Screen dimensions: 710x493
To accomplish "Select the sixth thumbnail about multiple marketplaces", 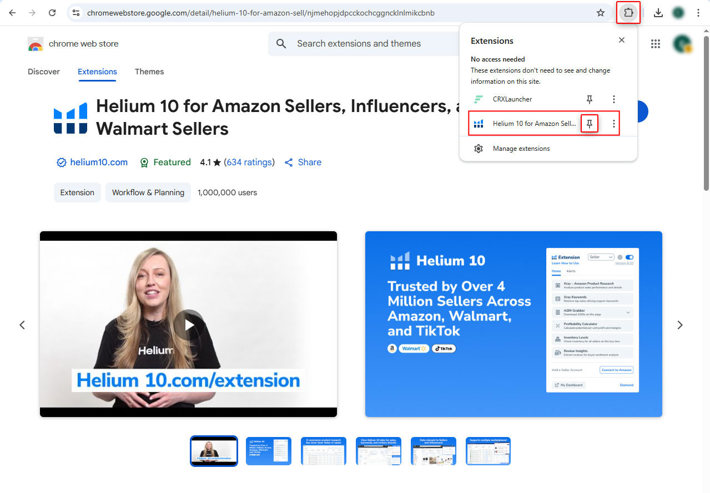I will [x=489, y=451].
